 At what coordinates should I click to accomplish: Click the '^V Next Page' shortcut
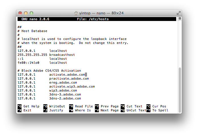click(x=107, y=110)
